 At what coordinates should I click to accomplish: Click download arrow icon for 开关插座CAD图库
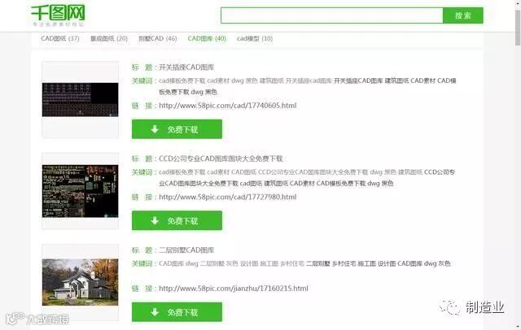pos(155,129)
